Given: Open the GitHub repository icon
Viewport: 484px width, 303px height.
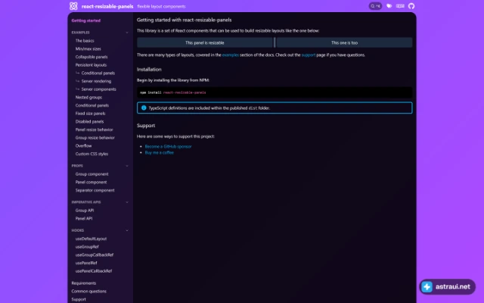Looking at the screenshot, I should coord(411,6).
